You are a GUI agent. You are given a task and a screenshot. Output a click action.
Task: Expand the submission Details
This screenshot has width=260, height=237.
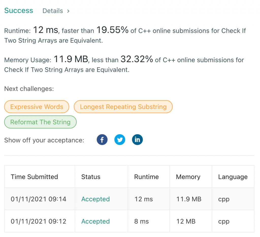pos(53,11)
